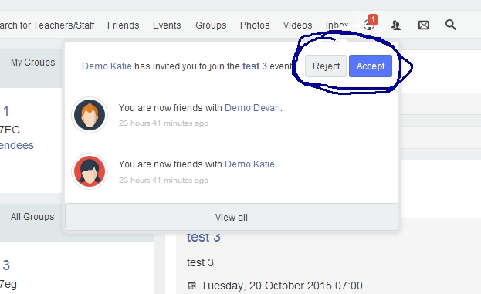This screenshot has height=294, width=481.
Task: View all notifications
Action: (x=232, y=217)
